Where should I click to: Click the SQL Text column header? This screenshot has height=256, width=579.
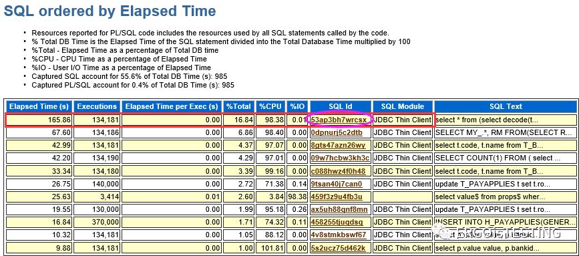tap(506, 106)
